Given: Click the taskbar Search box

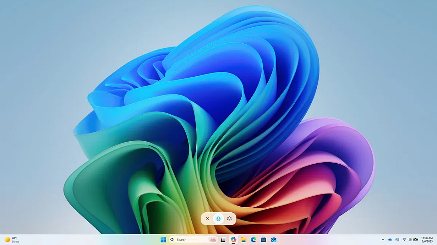Looking at the screenshot, I should click(189, 240).
